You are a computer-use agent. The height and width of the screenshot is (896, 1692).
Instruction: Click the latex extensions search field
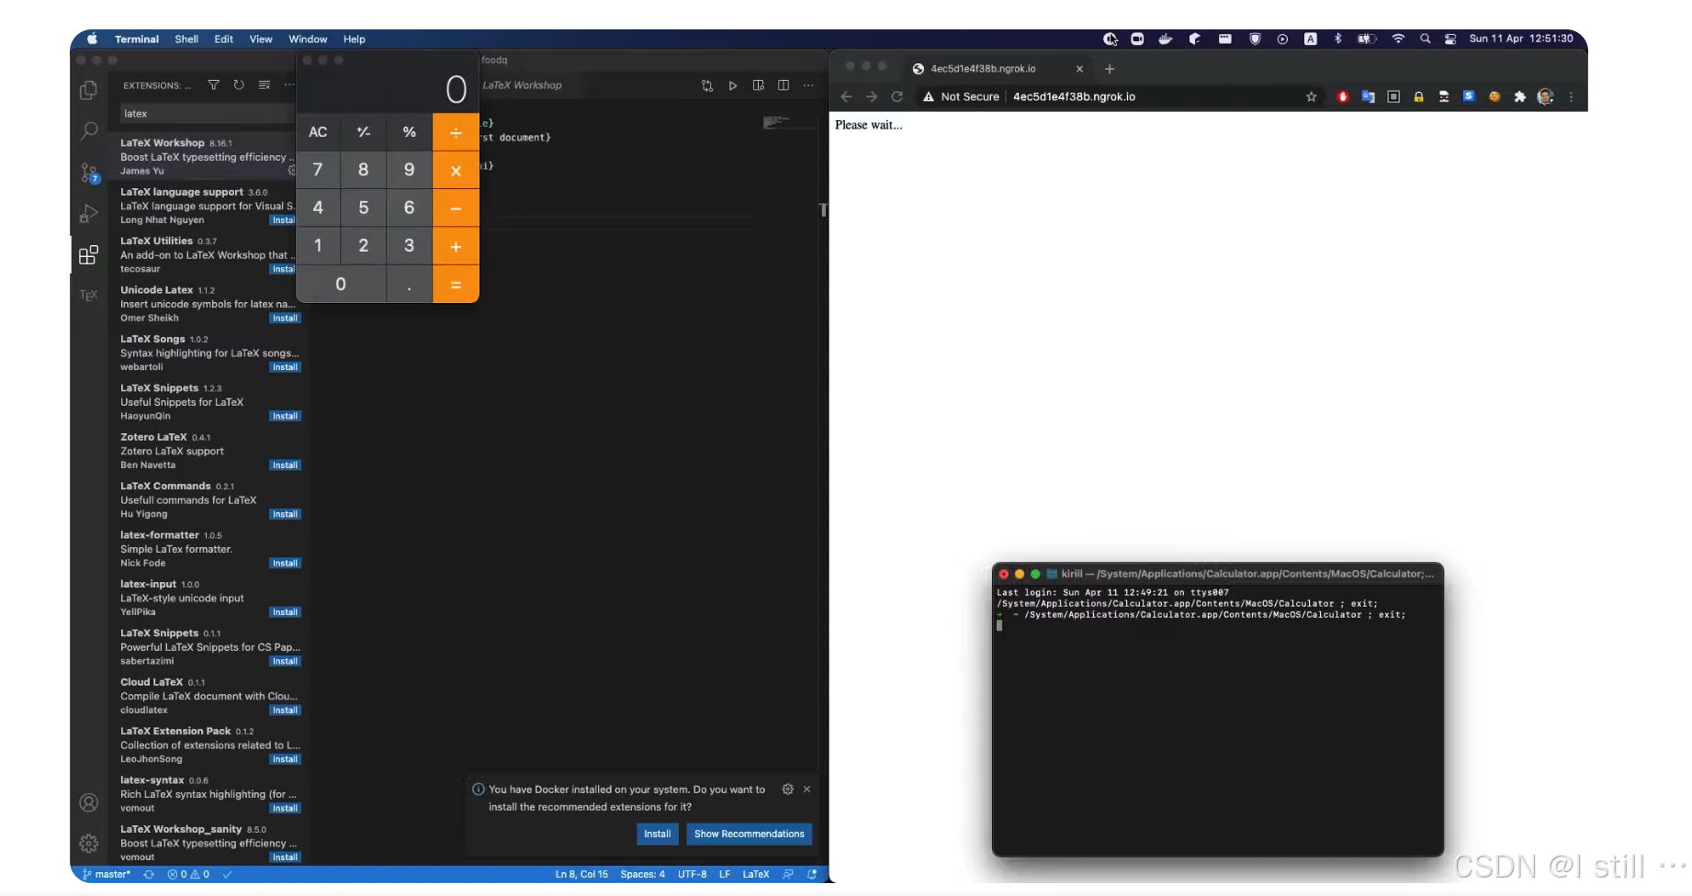pyautogui.click(x=208, y=114)
